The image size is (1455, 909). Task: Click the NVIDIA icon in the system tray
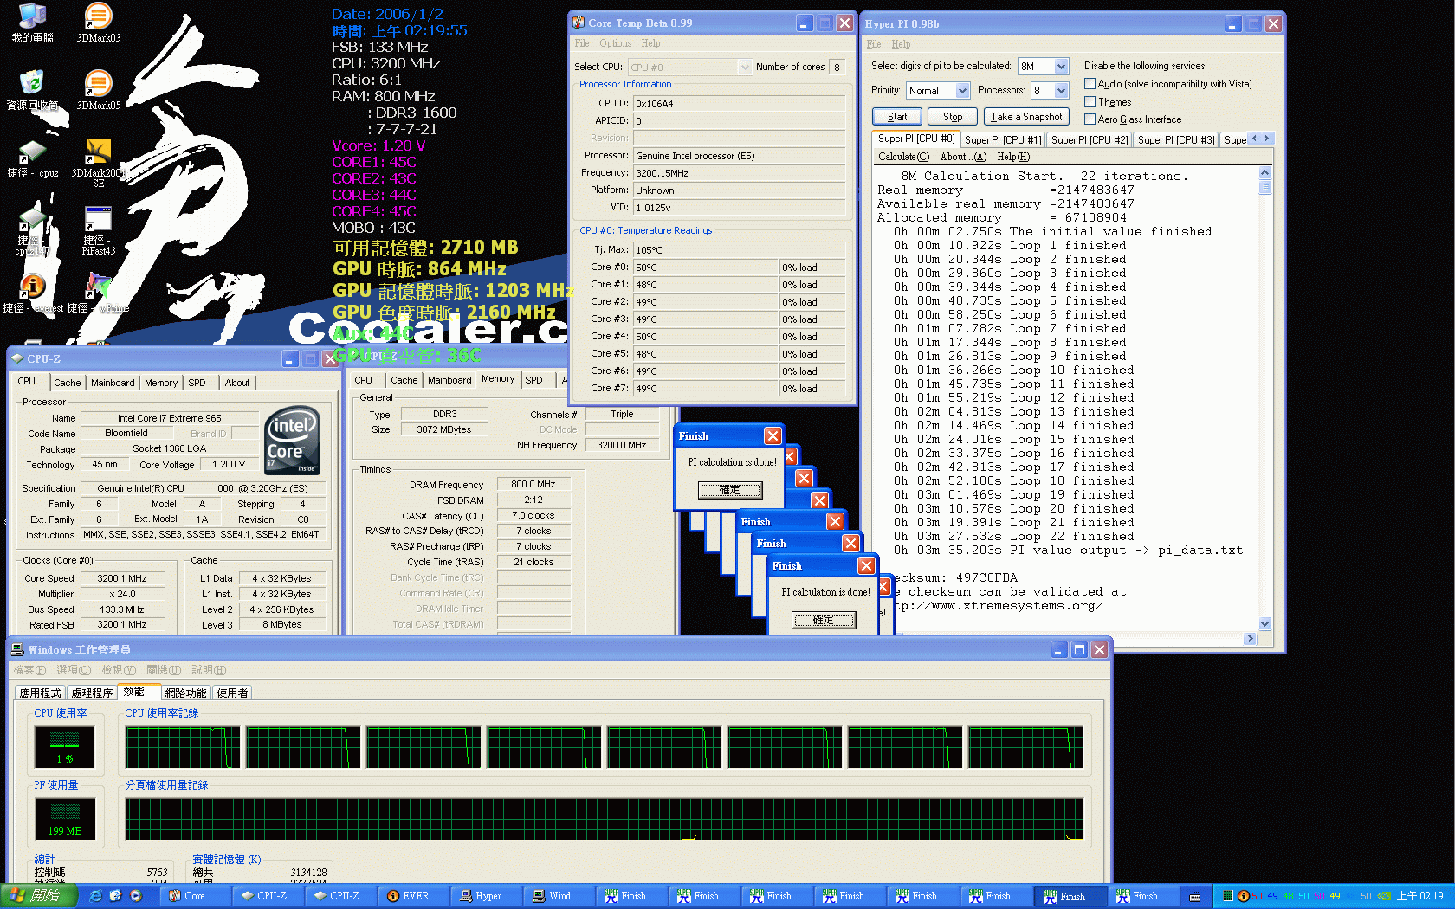[x=1384, y=896]
